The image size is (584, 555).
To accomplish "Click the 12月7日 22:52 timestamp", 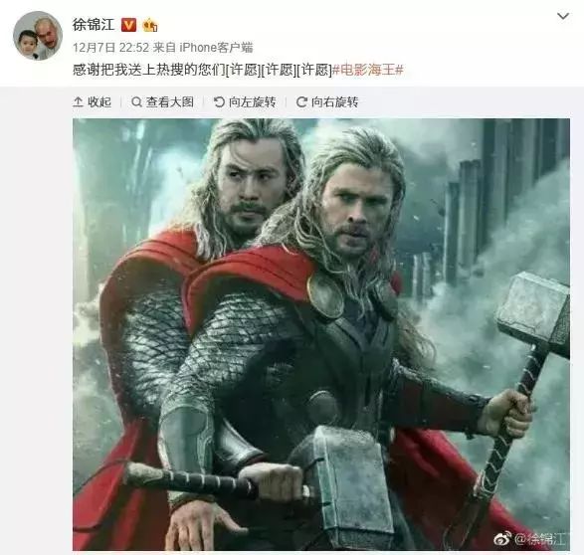I will point(110,48).
